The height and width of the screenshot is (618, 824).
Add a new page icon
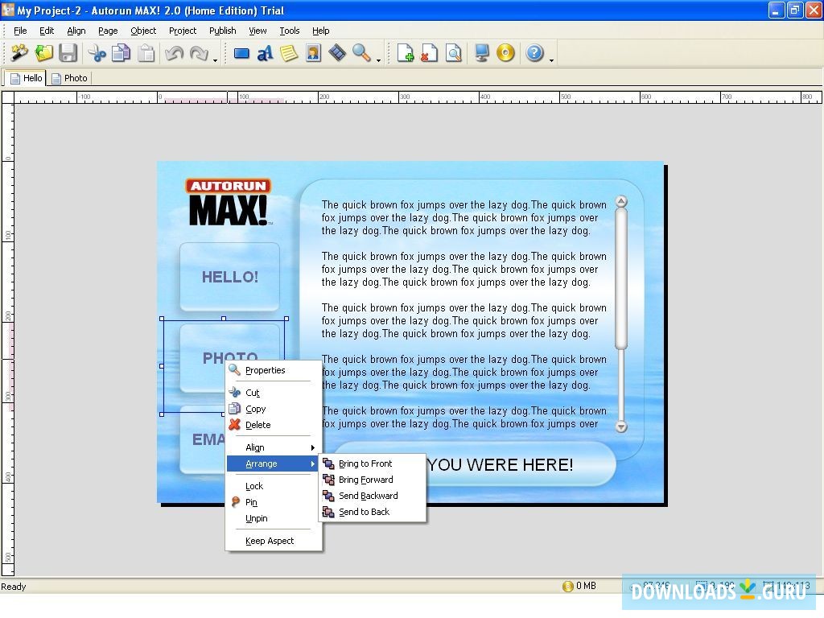[x=406, y=53]
